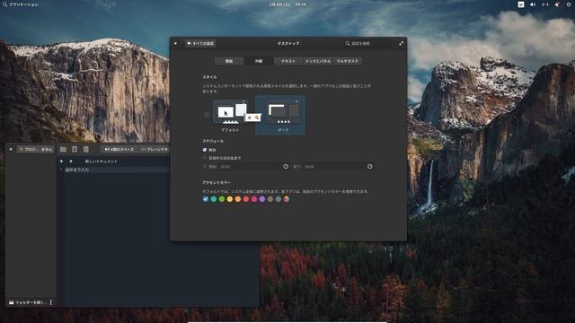Click the open folder icon in Code toolbar

pyautogui.click(x=63, y=150)
